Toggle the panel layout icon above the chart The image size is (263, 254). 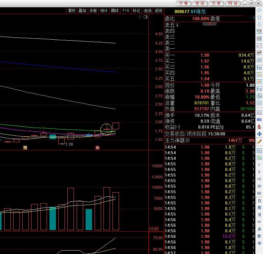pos(146,17)
